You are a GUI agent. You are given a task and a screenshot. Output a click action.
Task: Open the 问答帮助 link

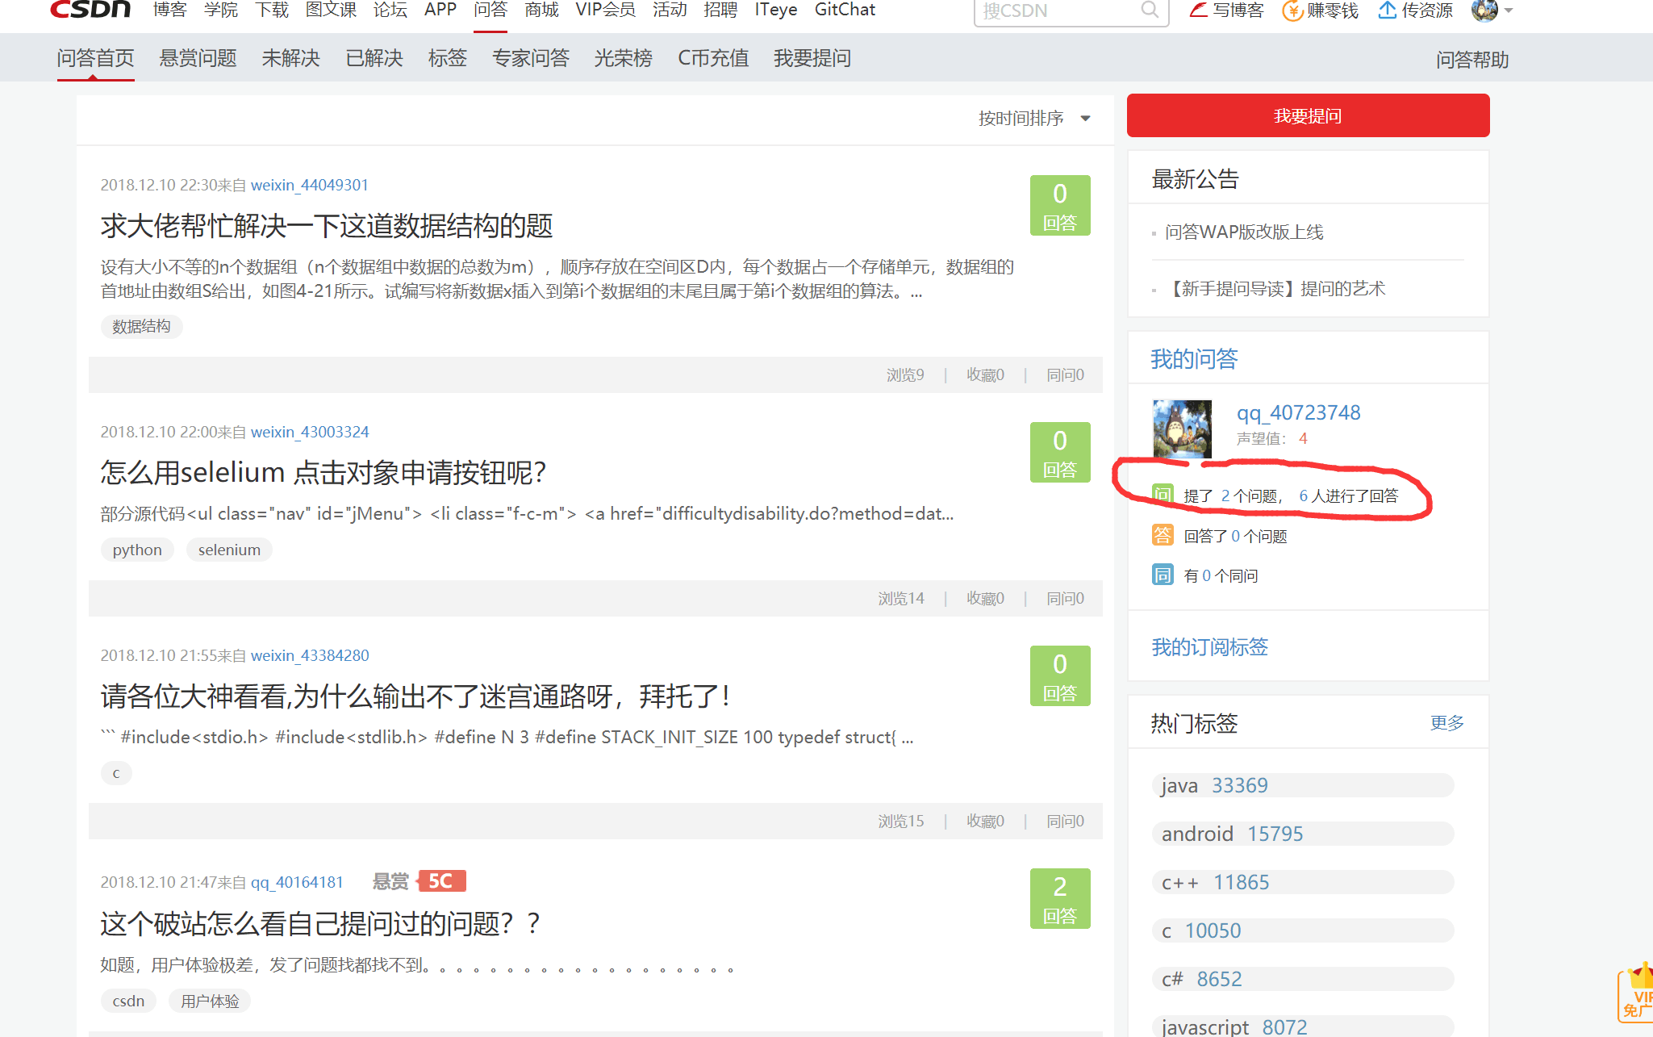pos(1472,60)
